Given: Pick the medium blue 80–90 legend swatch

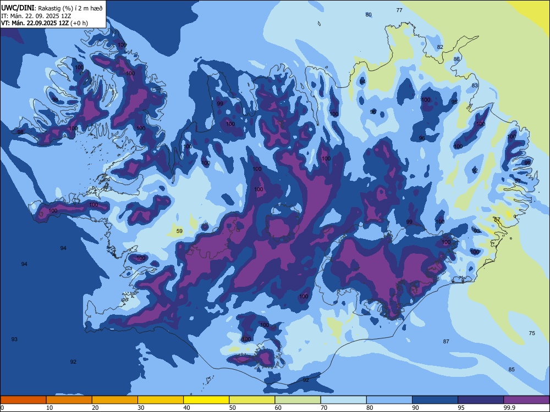Looking at the screenshot, I should (389, 400).
